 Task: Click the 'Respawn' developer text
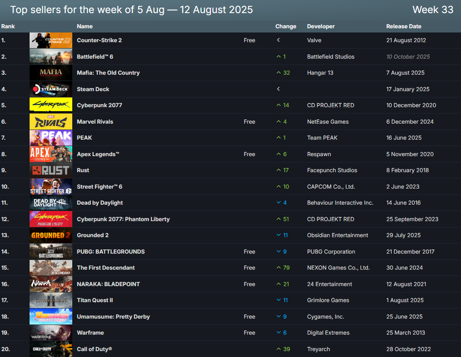(319, 154)
